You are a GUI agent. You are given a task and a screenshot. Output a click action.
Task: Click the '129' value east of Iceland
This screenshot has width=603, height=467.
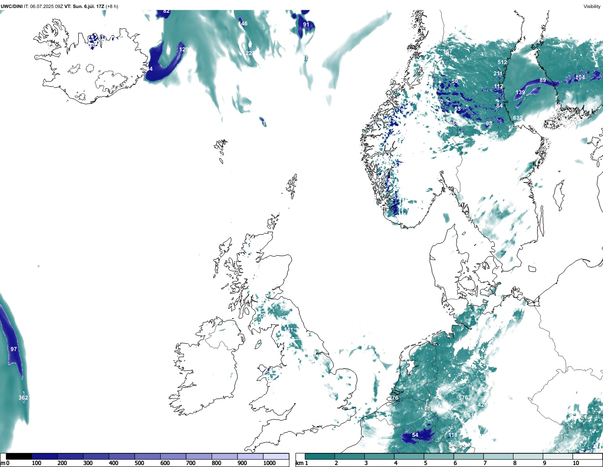pos(184,49)
